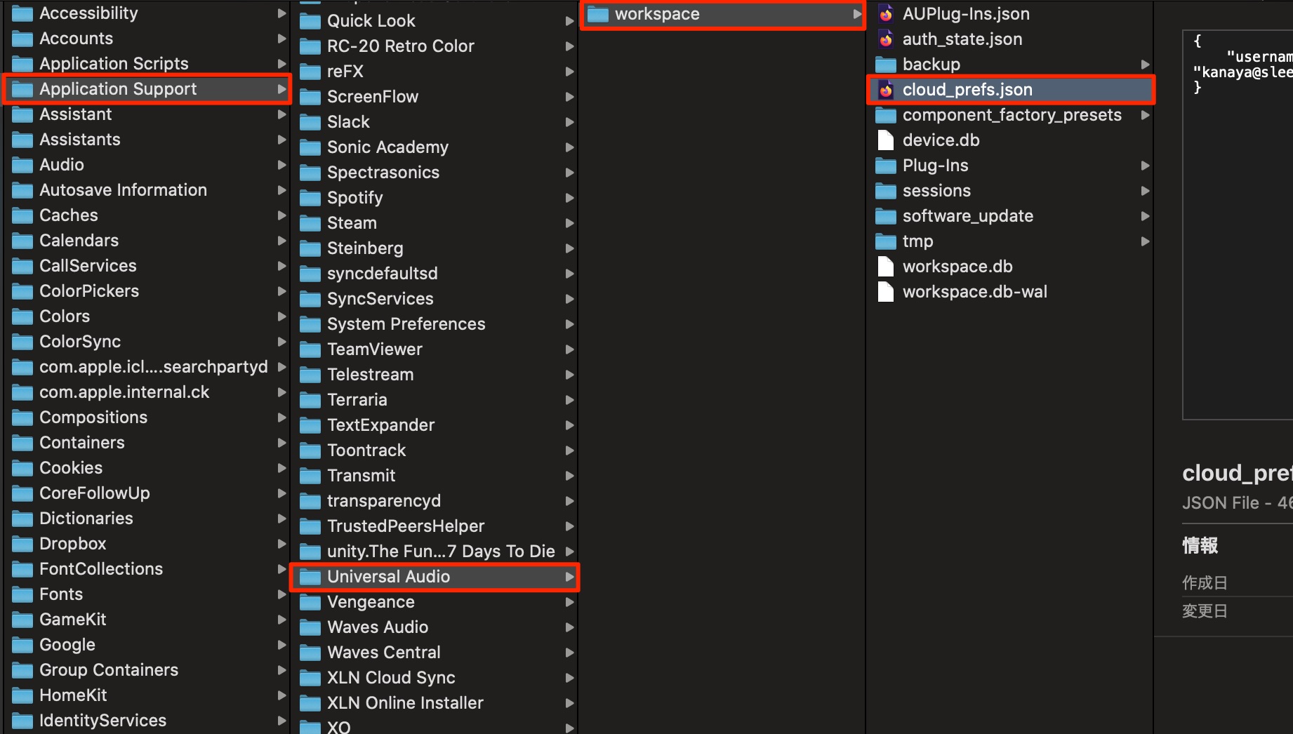The image size is (1293, 734).
Task: Click the sessions folder icon
Action: point(886,191)
